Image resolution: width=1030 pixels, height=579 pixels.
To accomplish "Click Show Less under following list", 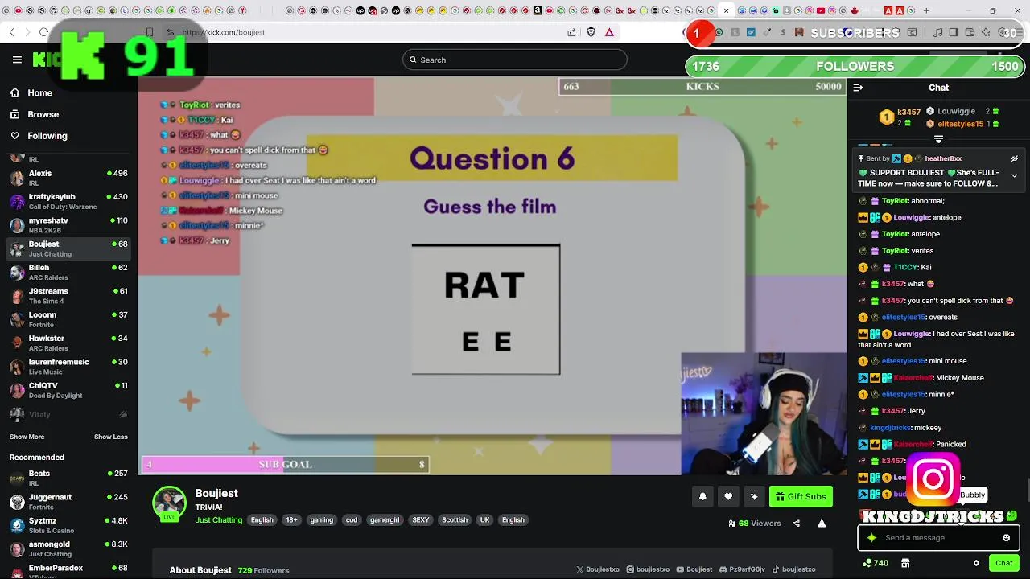I will 111,437.
